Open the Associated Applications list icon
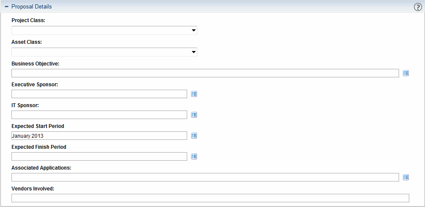Screen dimensions: 425x207 tap(406, 177)
